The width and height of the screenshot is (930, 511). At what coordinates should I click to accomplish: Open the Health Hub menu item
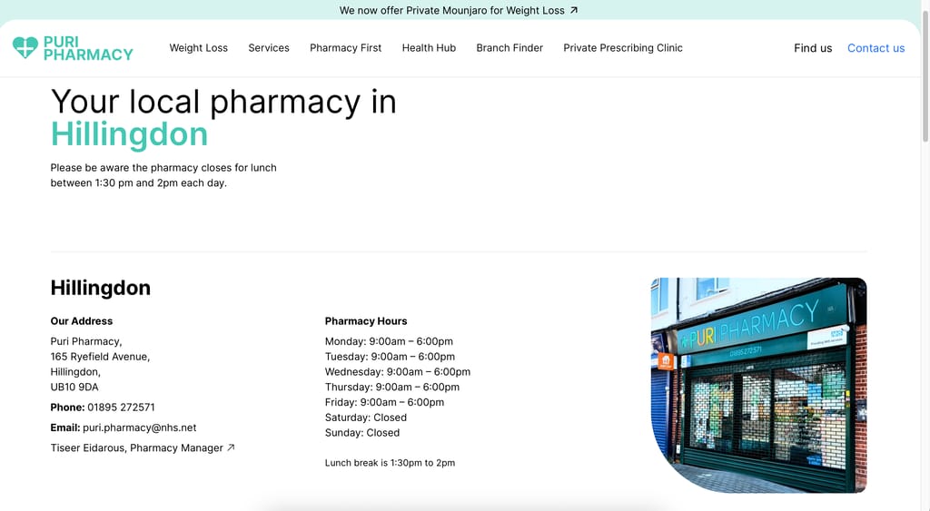tap(429, 48)
